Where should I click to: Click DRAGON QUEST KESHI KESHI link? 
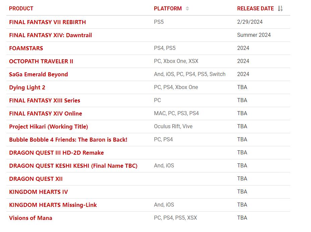click(73, 166)
